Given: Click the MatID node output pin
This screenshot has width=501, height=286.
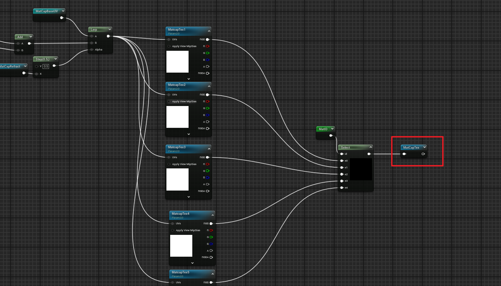Looking at the screenshot, I should [x=330, y=136].
